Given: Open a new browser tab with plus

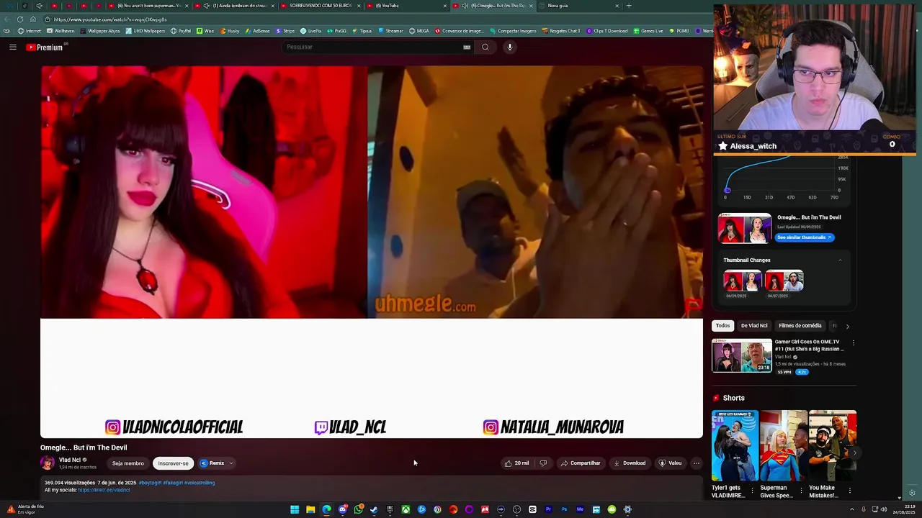Looking at the screenshot, I should [629, 6].
